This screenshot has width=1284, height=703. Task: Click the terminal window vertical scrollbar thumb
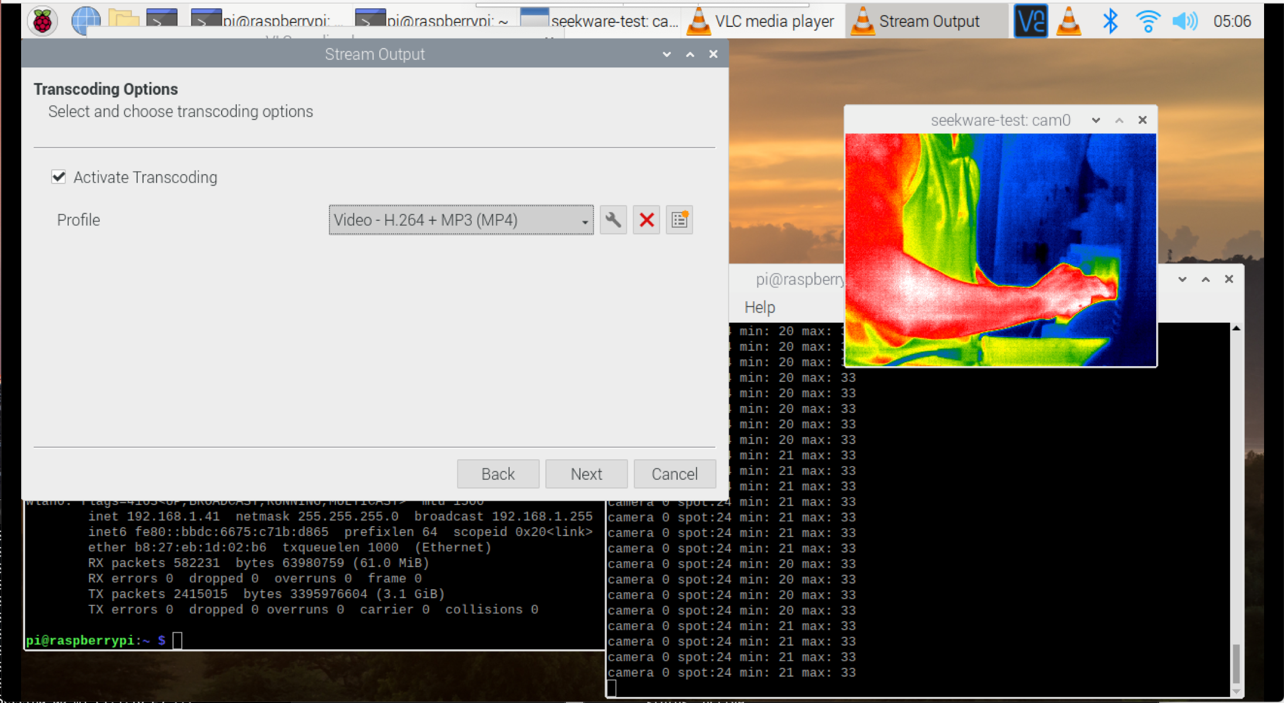click(x=1236, y=663)
